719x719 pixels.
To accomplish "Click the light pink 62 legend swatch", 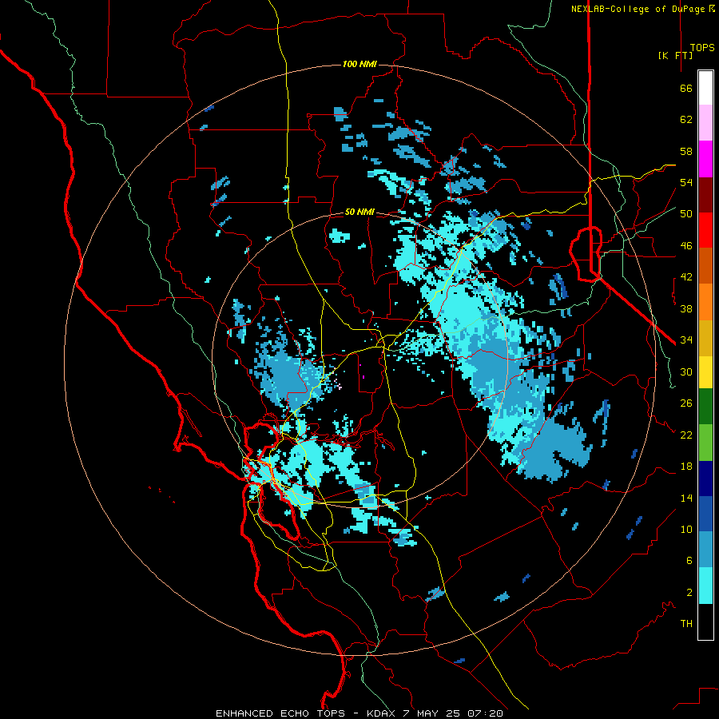I will point(705,122).
